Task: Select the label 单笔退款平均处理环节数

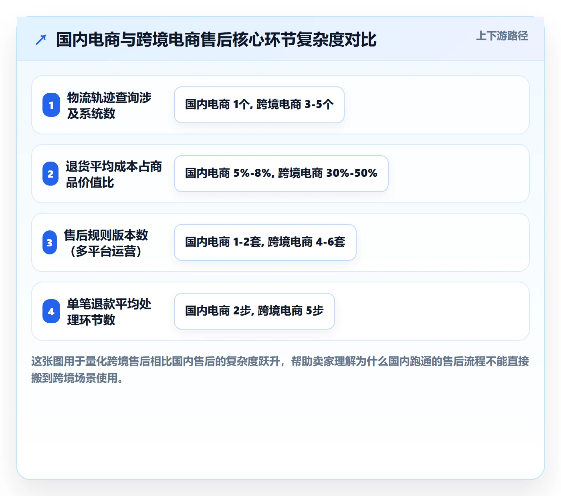Action: point(109,312)
